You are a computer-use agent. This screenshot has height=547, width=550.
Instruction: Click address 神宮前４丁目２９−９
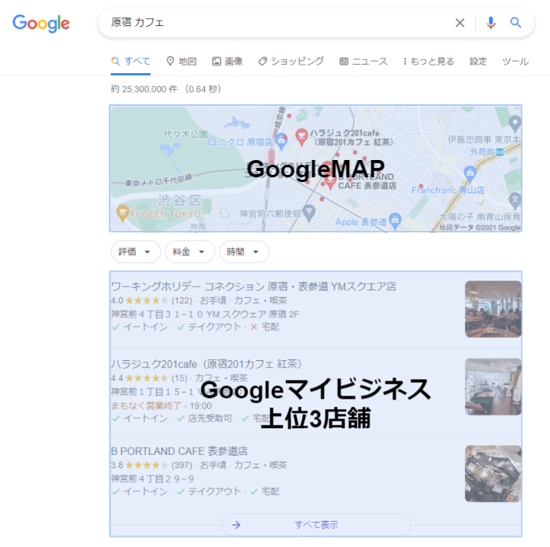152,479
